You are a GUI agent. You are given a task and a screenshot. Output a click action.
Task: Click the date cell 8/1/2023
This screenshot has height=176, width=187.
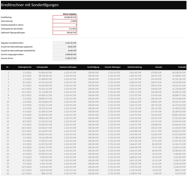(x=27, y=160)
